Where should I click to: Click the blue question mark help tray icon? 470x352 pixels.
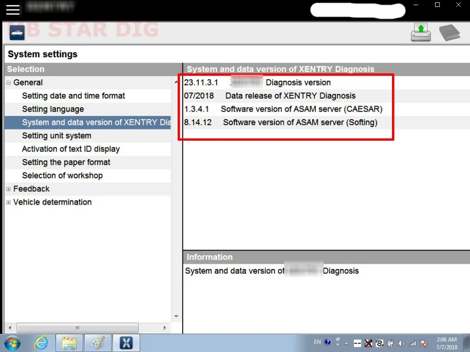tap(328, 342)
